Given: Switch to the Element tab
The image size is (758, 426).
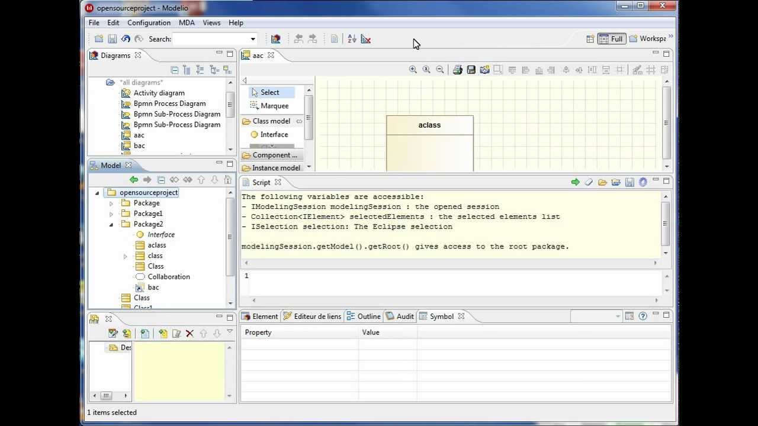Looking at the screenshot, I should pos(259,317).
